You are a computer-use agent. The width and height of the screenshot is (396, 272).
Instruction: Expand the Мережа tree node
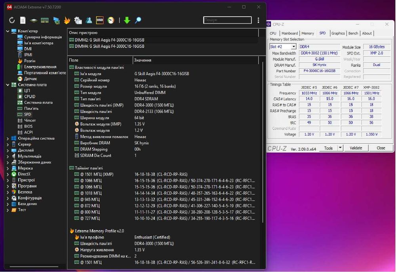[x=8, y=168]
